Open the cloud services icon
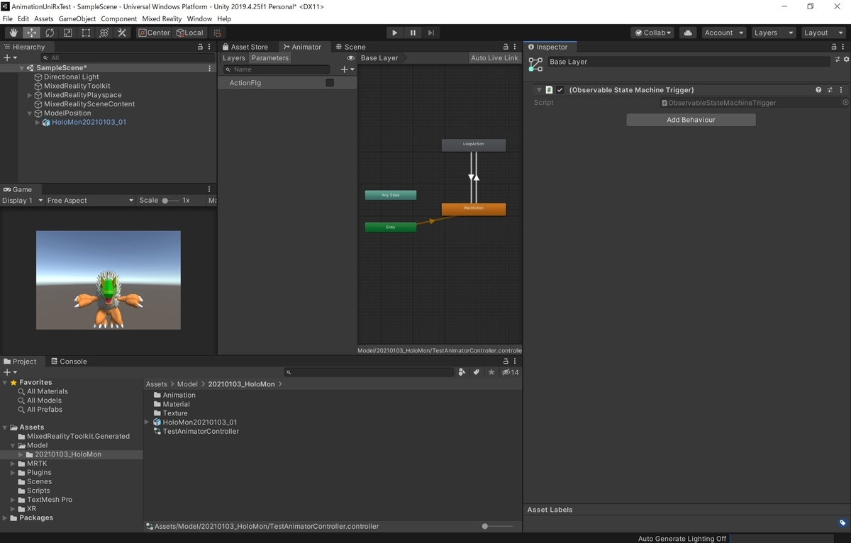Screen dimensions: 851x543 pos(687,33)
